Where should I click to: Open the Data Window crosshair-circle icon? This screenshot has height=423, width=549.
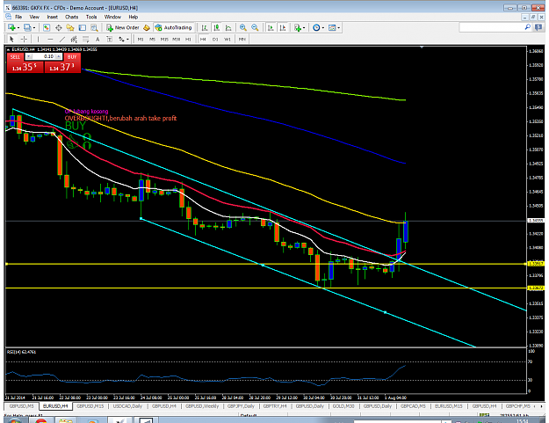(x=59, y=27)
